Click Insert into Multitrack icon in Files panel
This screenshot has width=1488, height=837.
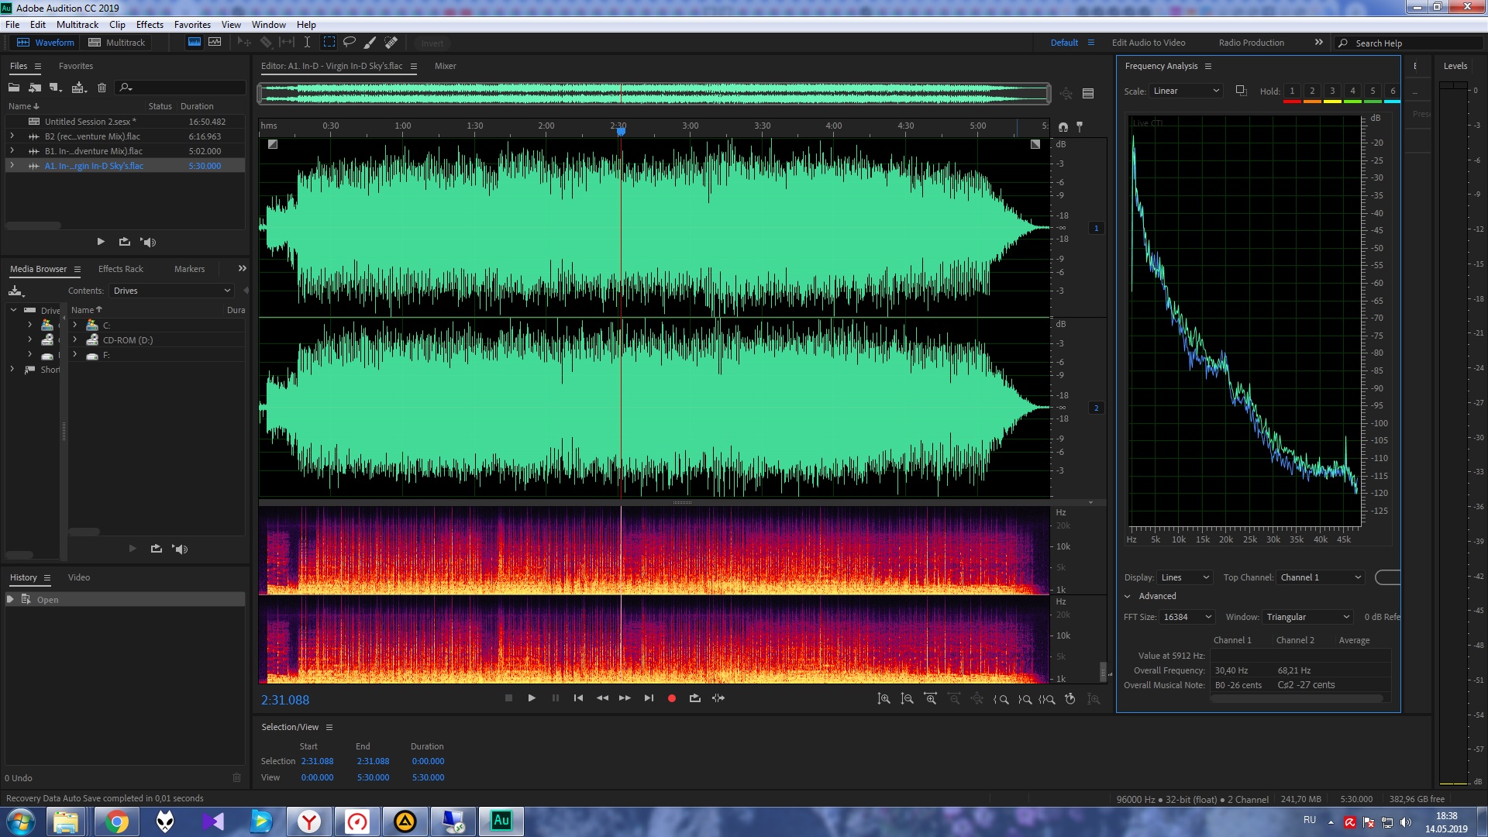click(x=79, y=88)
